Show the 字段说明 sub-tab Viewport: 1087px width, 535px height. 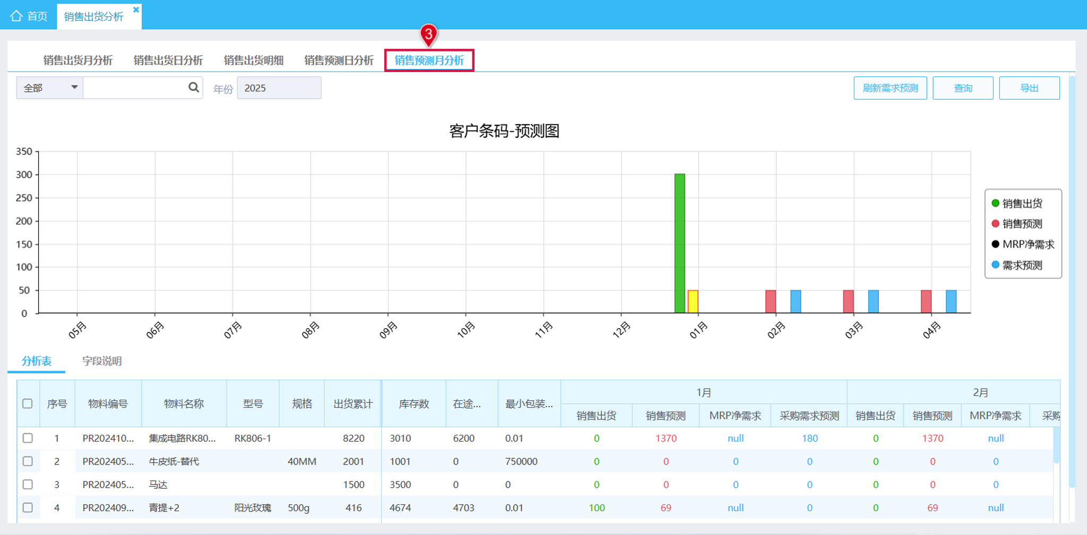(102, 361)
